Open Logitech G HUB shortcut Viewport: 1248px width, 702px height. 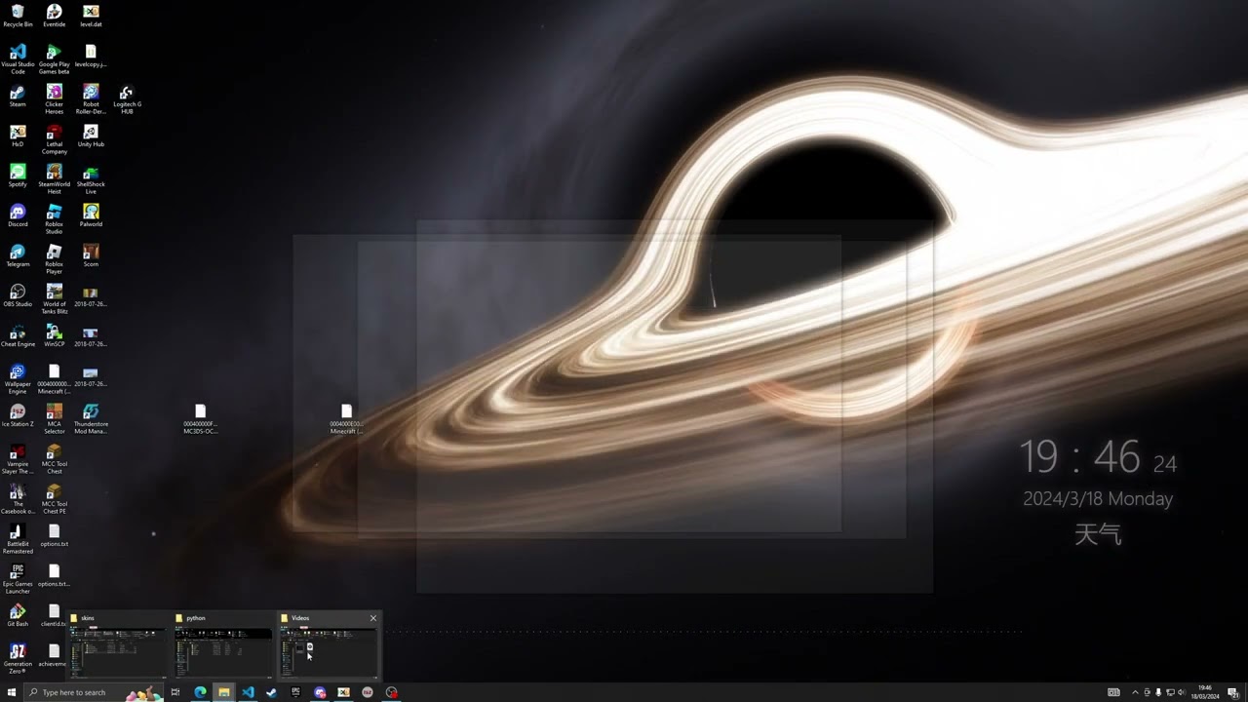[x=127, y=98]
